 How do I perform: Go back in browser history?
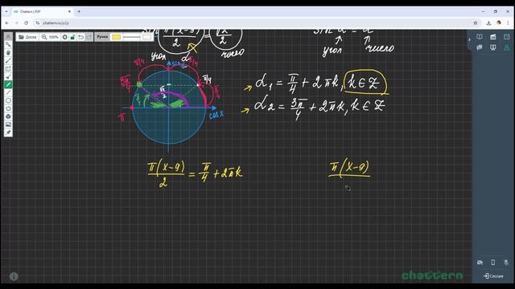click(7, 23)
